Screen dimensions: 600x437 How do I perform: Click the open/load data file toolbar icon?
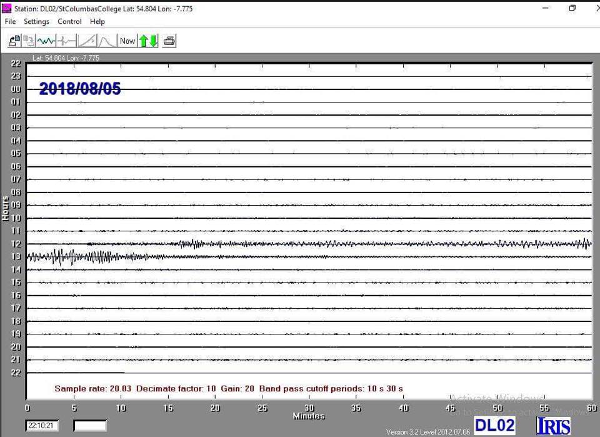pos(14,41)
